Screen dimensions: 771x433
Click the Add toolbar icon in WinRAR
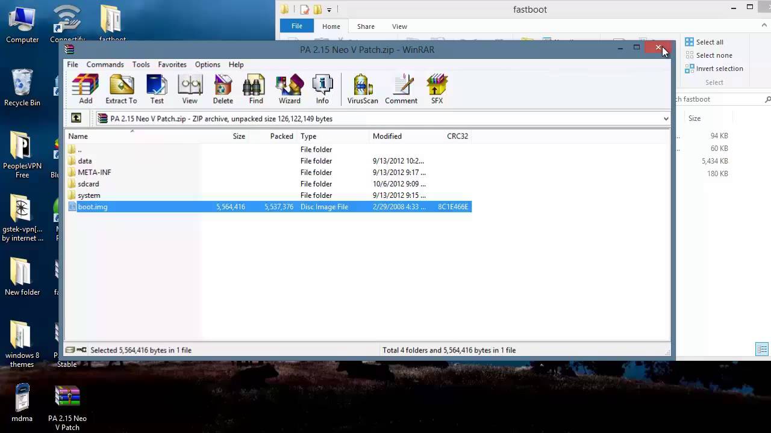pos(86,89)
